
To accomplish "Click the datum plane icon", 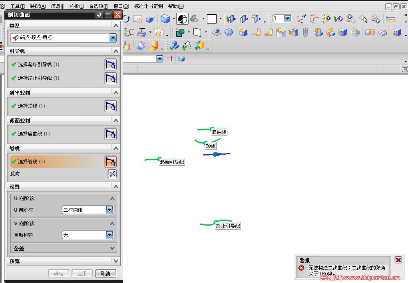I will pos(197,32).
